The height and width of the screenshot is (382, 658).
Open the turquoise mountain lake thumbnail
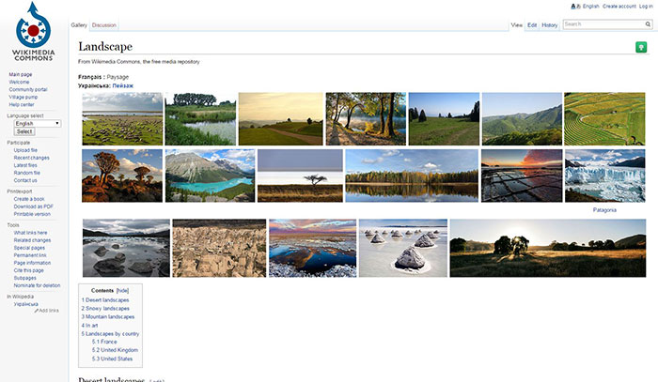tap(209, 176)
